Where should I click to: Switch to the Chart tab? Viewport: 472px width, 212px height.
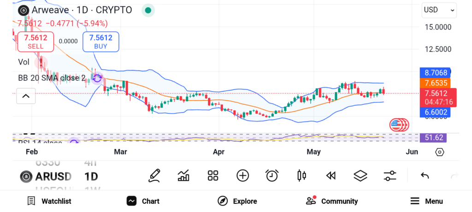143,201
